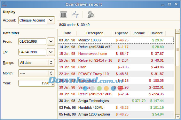Select the Refuel (d=92597 row
Image resolution: width=181 pixels, height=120 pixels.
(x=116, y=94)
